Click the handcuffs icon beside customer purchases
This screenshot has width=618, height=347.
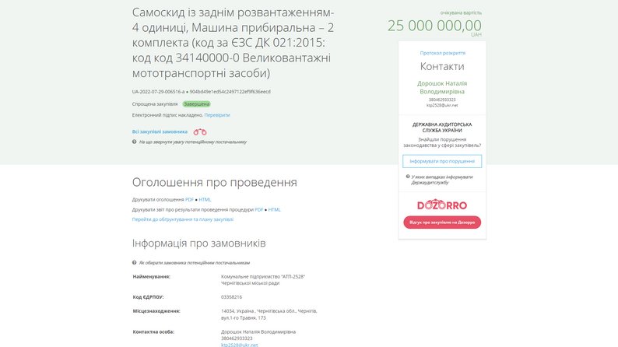point(200,132)
